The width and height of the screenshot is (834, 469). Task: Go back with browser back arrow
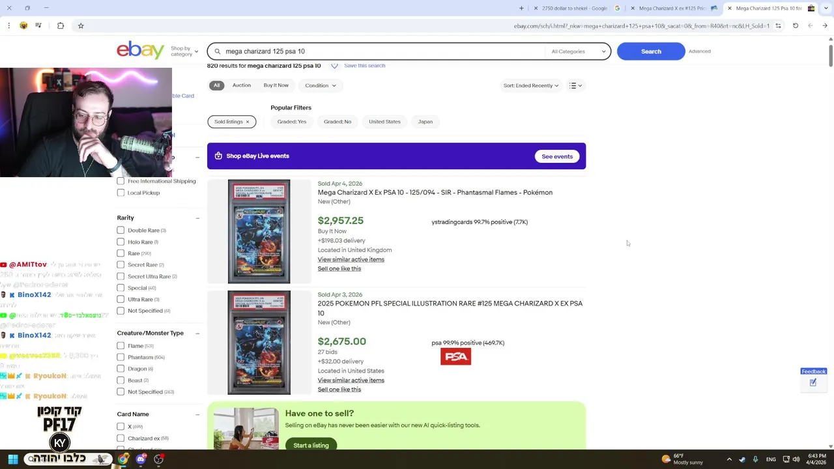825,25
